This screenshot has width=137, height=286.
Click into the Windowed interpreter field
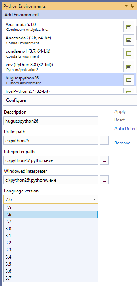click(50, 180)
